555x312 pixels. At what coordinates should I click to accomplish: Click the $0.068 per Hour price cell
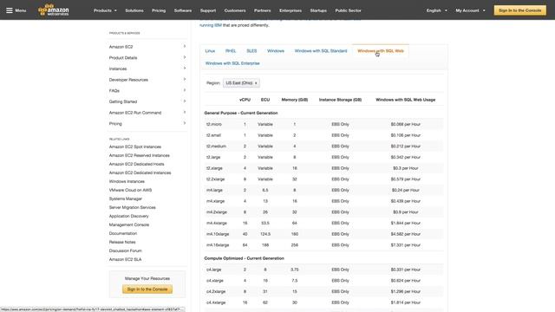pos(405,124)
